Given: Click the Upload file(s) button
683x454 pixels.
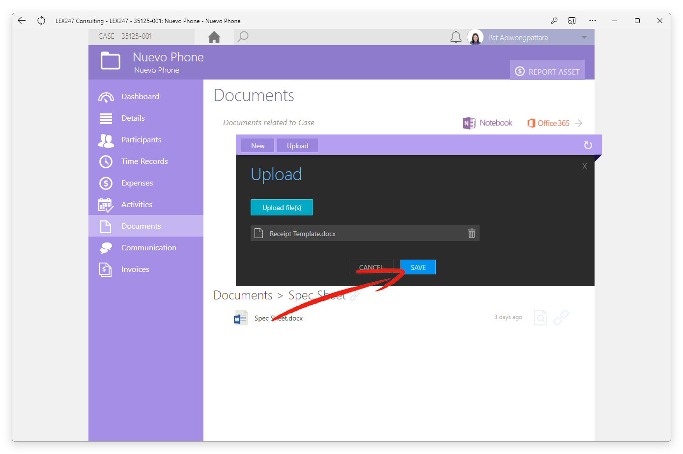Looking at the screenshot, I should [x=282, y=207].
